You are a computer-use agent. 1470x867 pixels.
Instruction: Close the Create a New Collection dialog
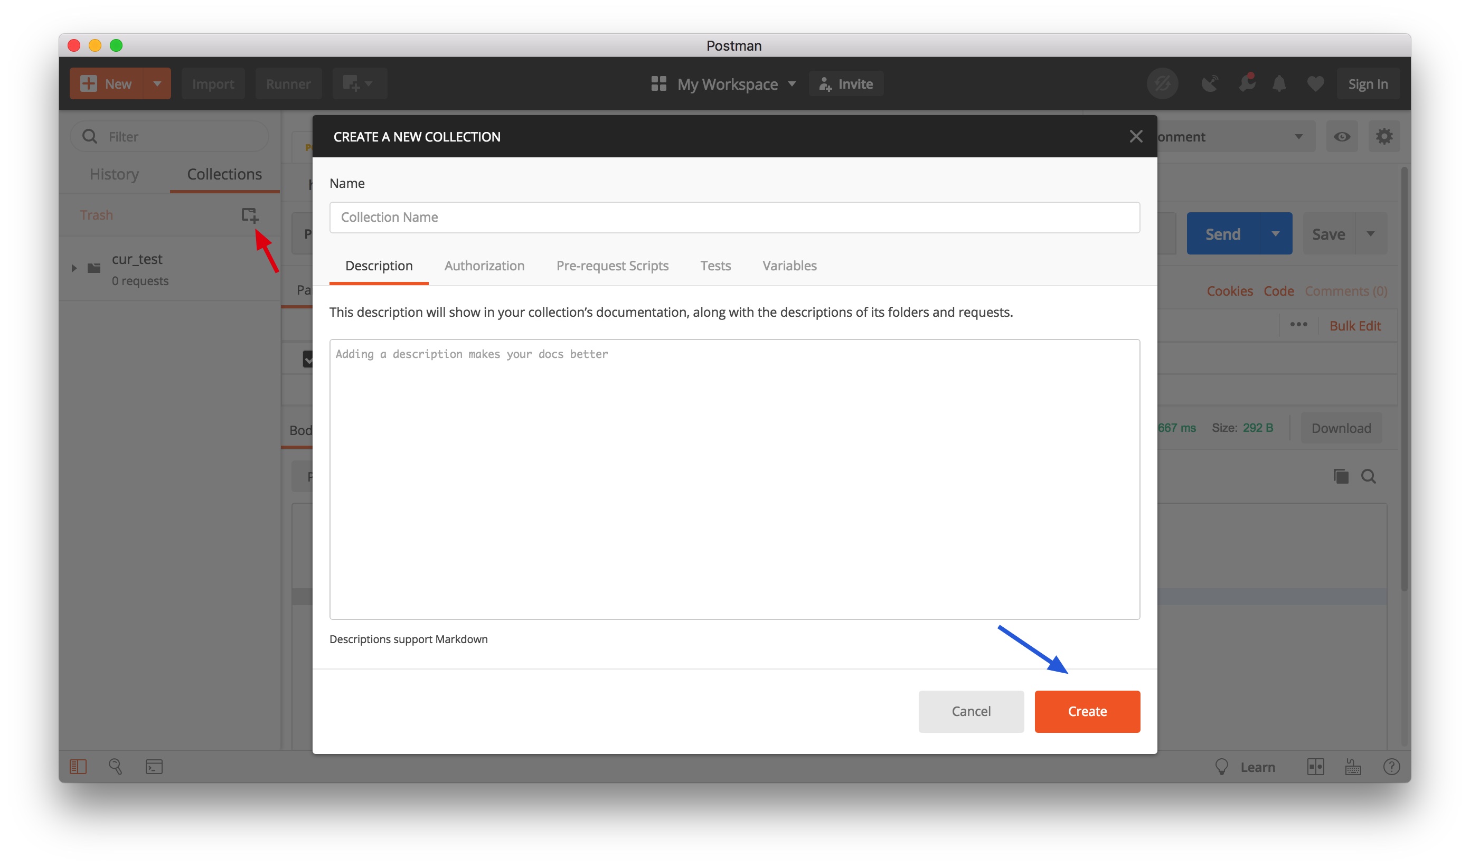[1135, 137]
